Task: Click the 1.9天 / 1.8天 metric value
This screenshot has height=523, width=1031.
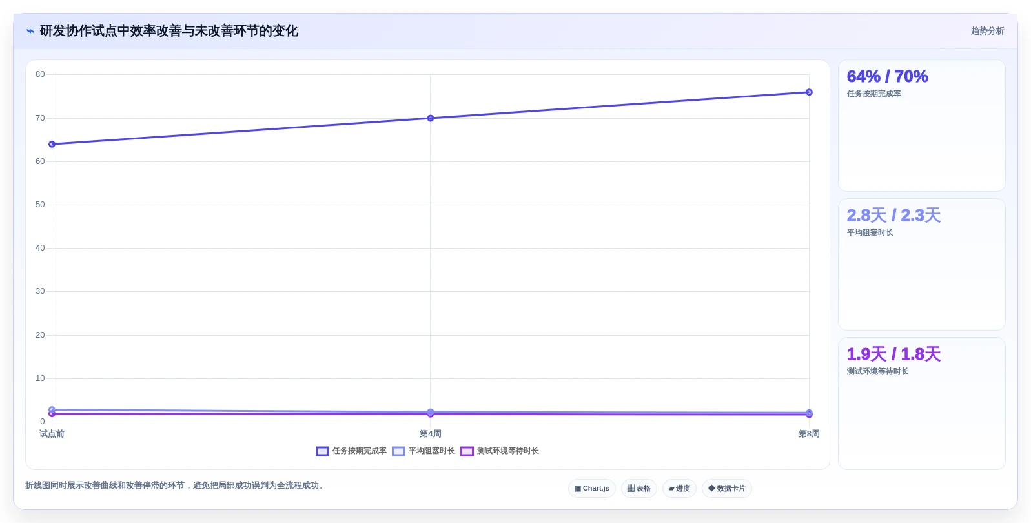Action: [x=893, y=354]
